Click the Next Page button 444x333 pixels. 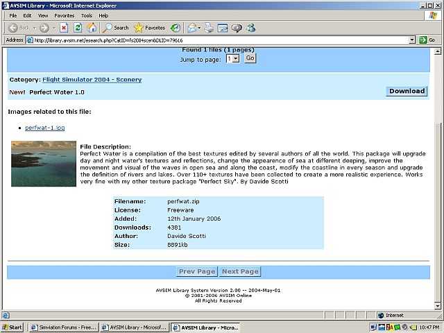[x=240, y=271]
